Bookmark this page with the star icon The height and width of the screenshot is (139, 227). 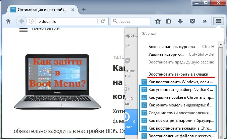(x=158, y=21)
